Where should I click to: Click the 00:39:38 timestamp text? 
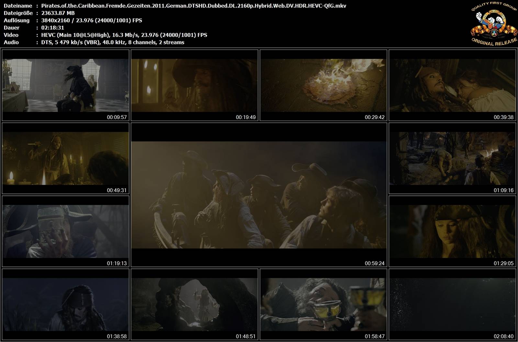pos(503,117)
